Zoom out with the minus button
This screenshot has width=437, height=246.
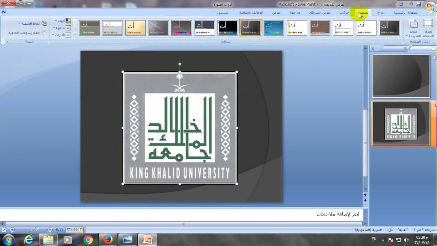[50, 230]
